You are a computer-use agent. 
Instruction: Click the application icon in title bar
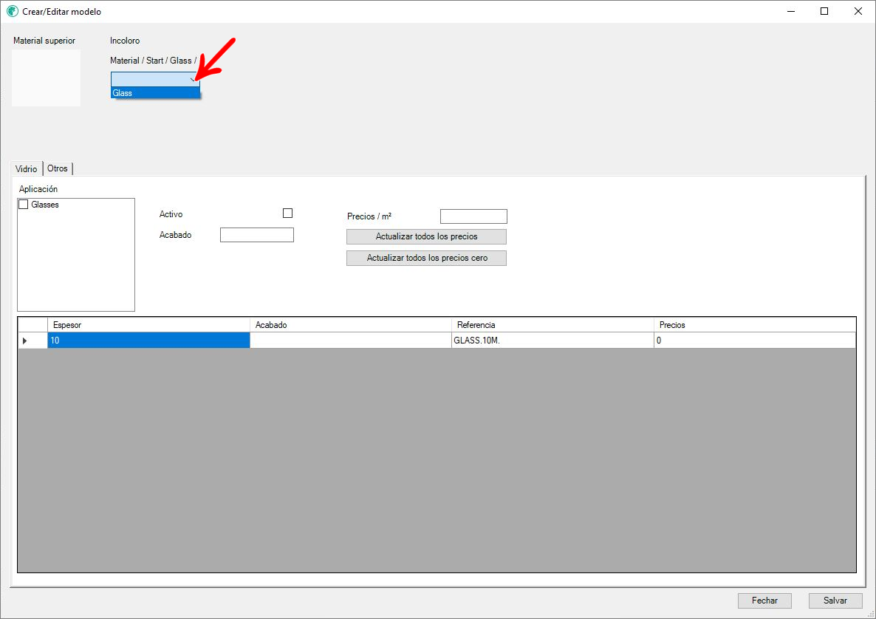pos(13,11)
